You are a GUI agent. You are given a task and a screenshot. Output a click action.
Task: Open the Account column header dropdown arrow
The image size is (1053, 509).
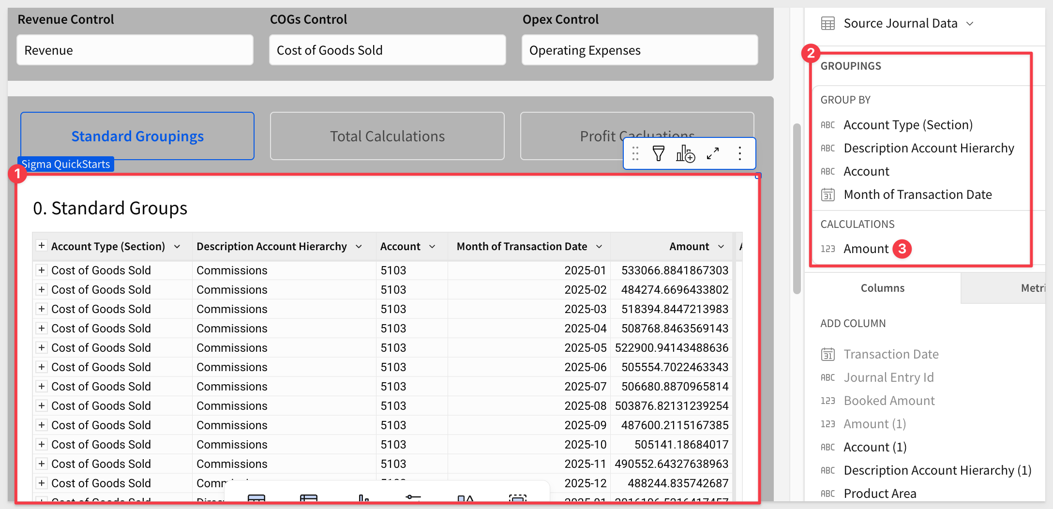tap(432, 247)
